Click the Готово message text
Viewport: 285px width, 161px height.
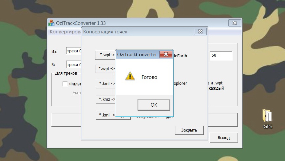(x=149, y=77)
